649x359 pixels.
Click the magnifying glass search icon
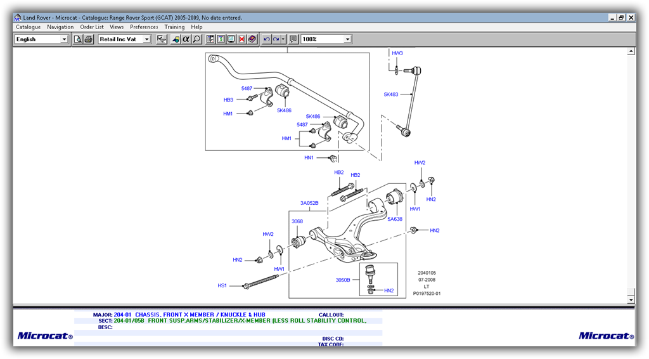click(x=196, y=39)
